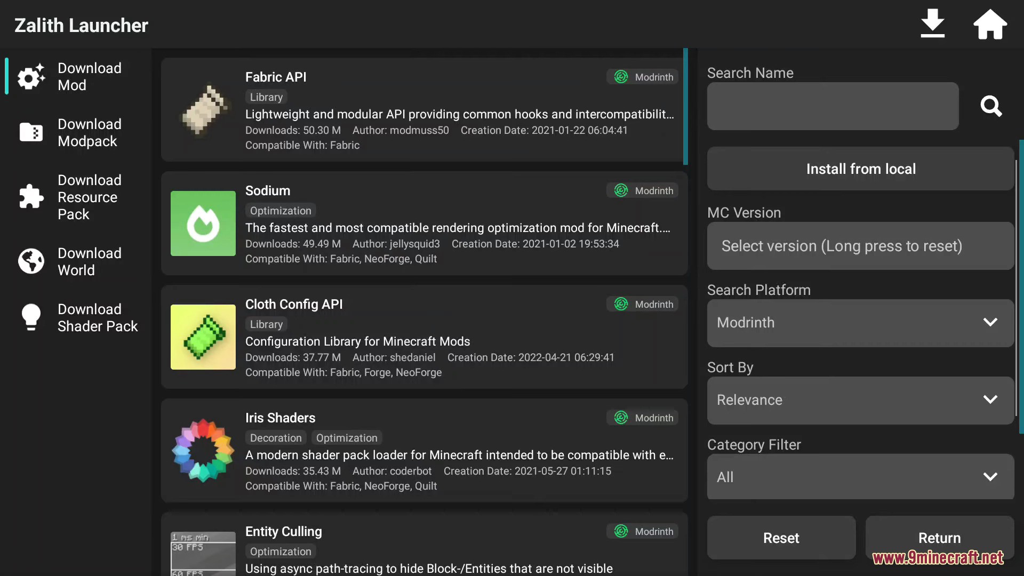
Task: Open the Download Shader Pack section
Action: (x=76, y=317)
